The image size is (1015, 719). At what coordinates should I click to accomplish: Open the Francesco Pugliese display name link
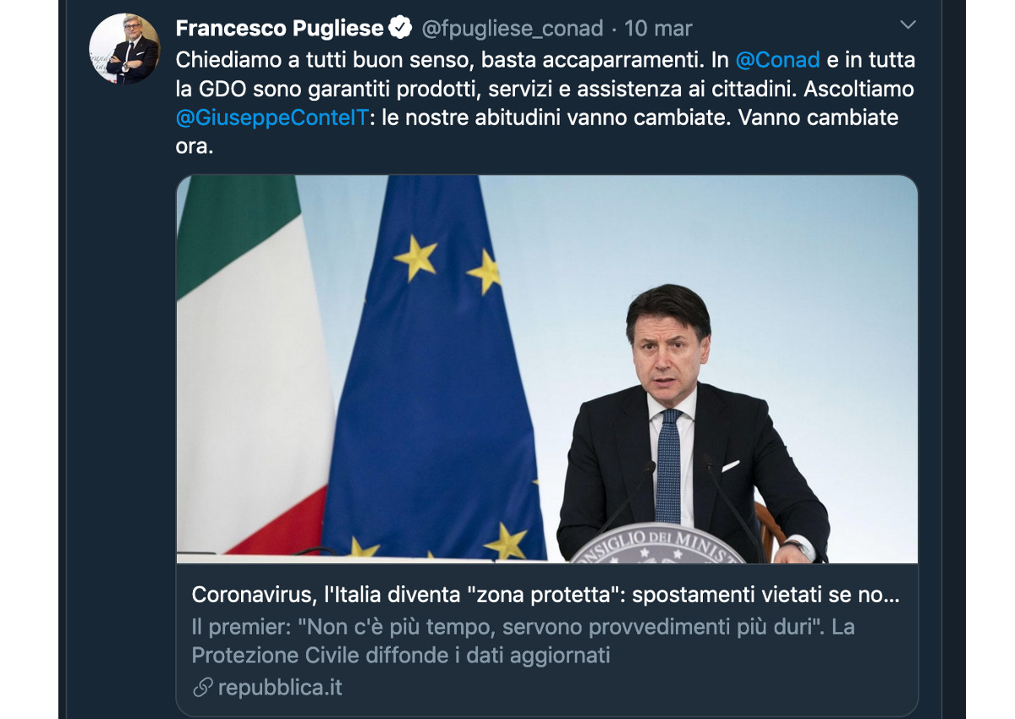click(x=279, y=28)
